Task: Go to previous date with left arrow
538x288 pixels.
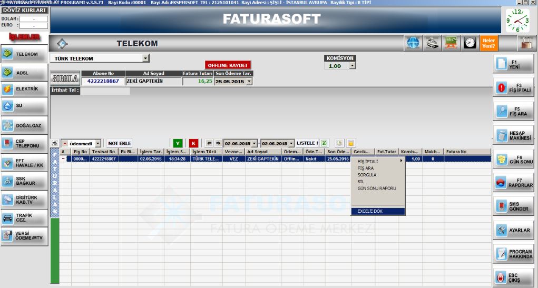Action: click(x=209, y=143)
